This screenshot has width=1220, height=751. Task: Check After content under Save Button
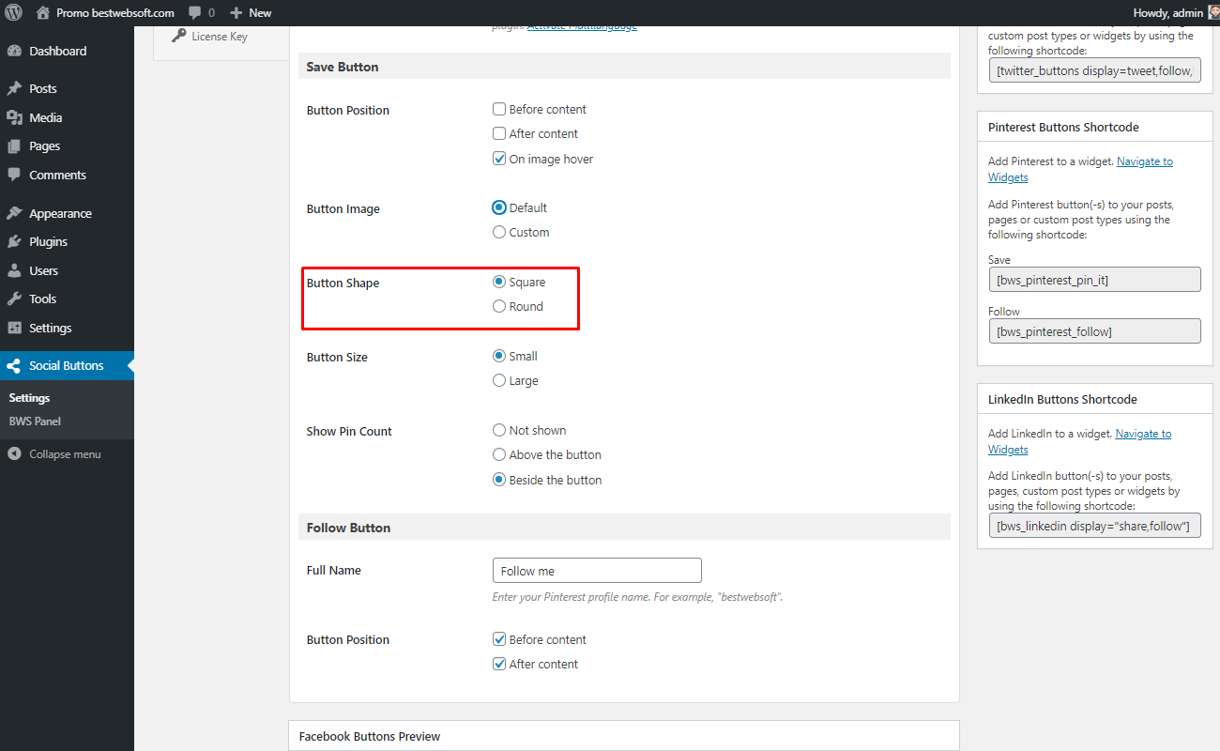coord(499,133)
